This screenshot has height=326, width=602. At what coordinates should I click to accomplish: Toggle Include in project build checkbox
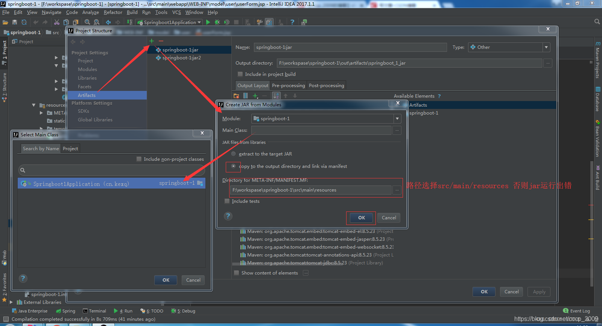coord(240,74)
